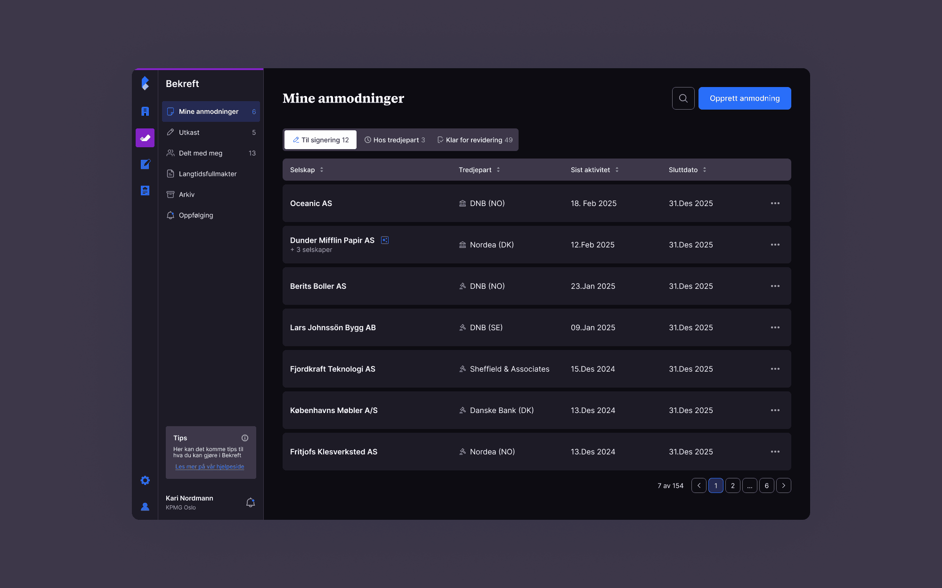This screenshot has width=942, height=588.
Task: Click the search magnifier icon button
Action: [683, 98]
